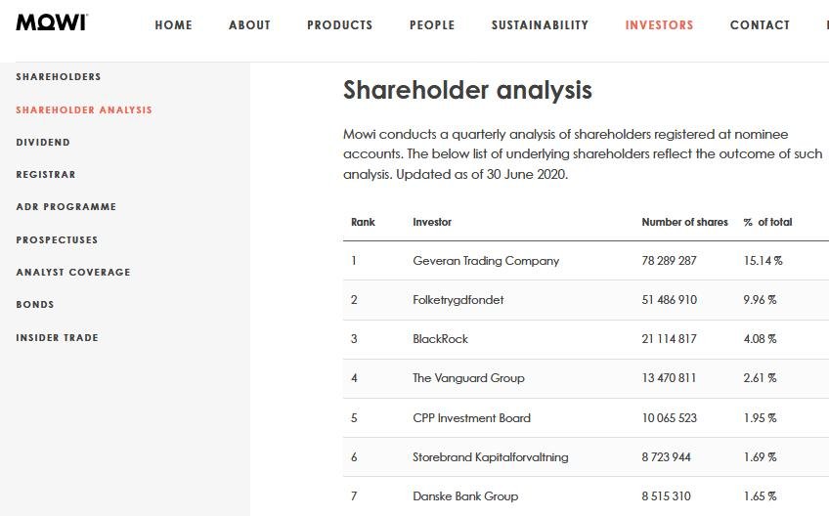
Task: Select the Investors menu item
Action: point(659,25)
